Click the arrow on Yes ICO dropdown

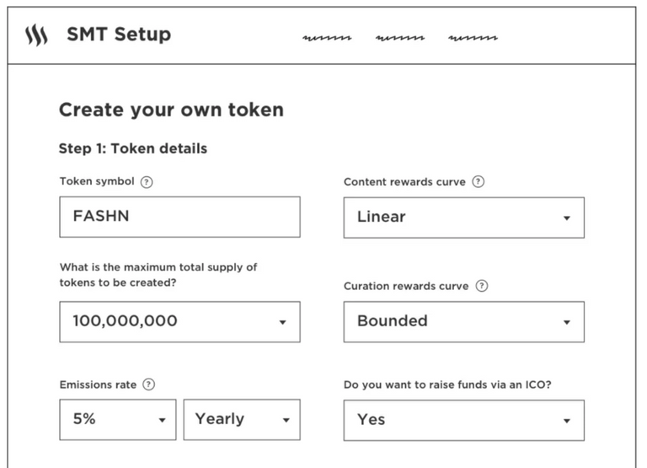pyautogui.click(x=567, y=421)
